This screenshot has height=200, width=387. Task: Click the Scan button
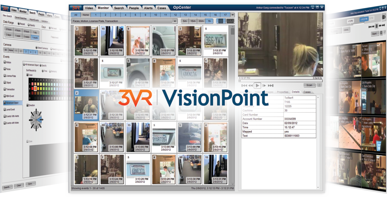click(x=309, y=85)
